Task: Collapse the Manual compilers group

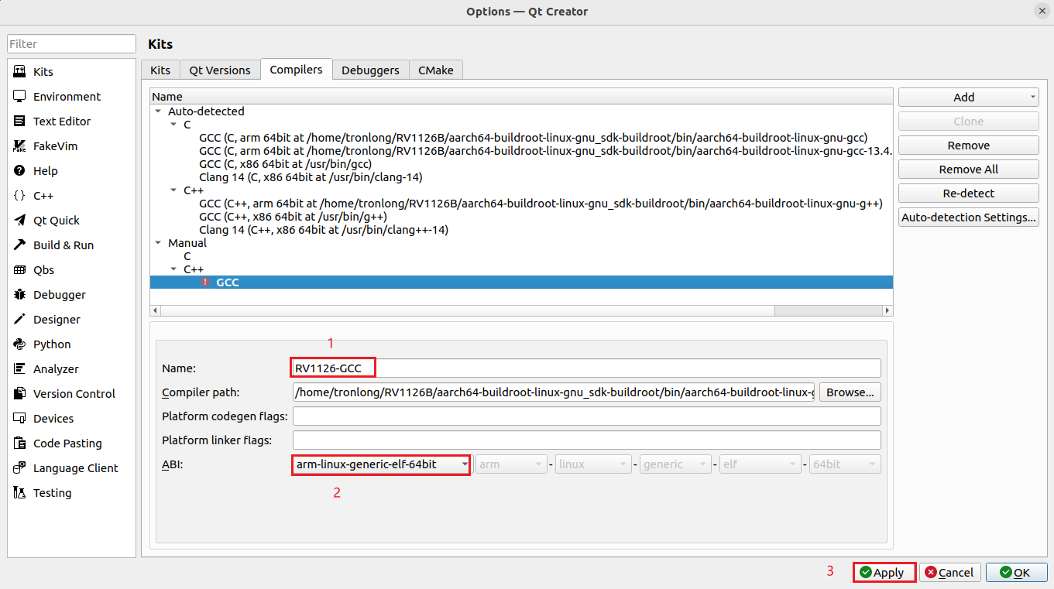Action: click(x=158, y=243)
